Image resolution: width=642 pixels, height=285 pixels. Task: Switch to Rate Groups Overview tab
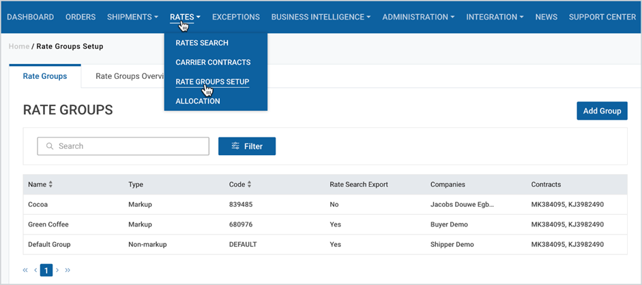129,76
